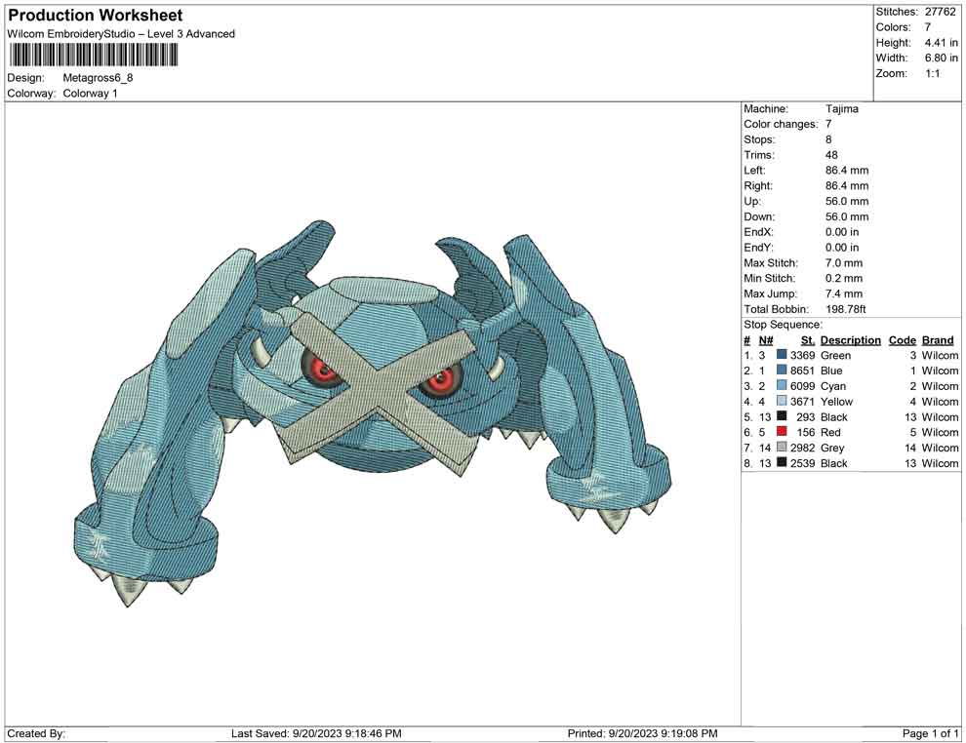Viewport: 966px width, 743px height.
Task: Click the Left value 86.4 mm
Action: click(x=847, y=170)
